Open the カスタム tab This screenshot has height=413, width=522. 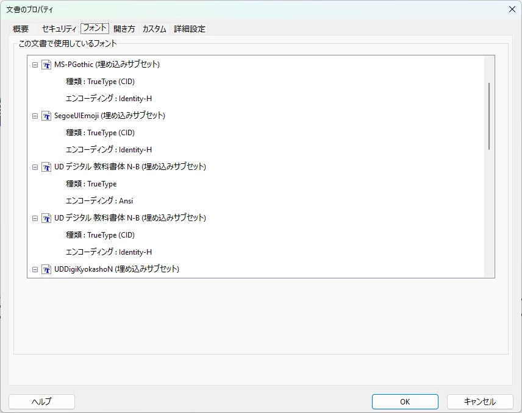154,29
